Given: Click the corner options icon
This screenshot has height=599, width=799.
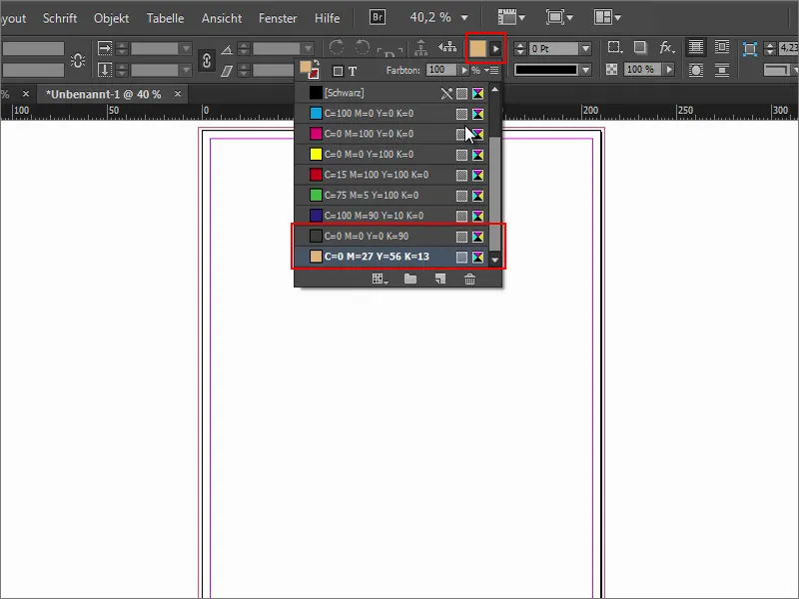Looking at the screenshot, I should [x=615, y=47].
